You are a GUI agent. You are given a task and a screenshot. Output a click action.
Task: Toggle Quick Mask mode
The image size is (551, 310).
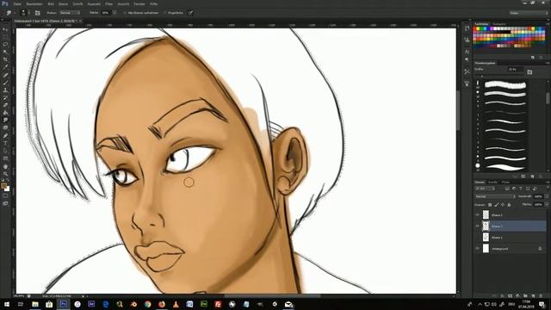(5, 196)
